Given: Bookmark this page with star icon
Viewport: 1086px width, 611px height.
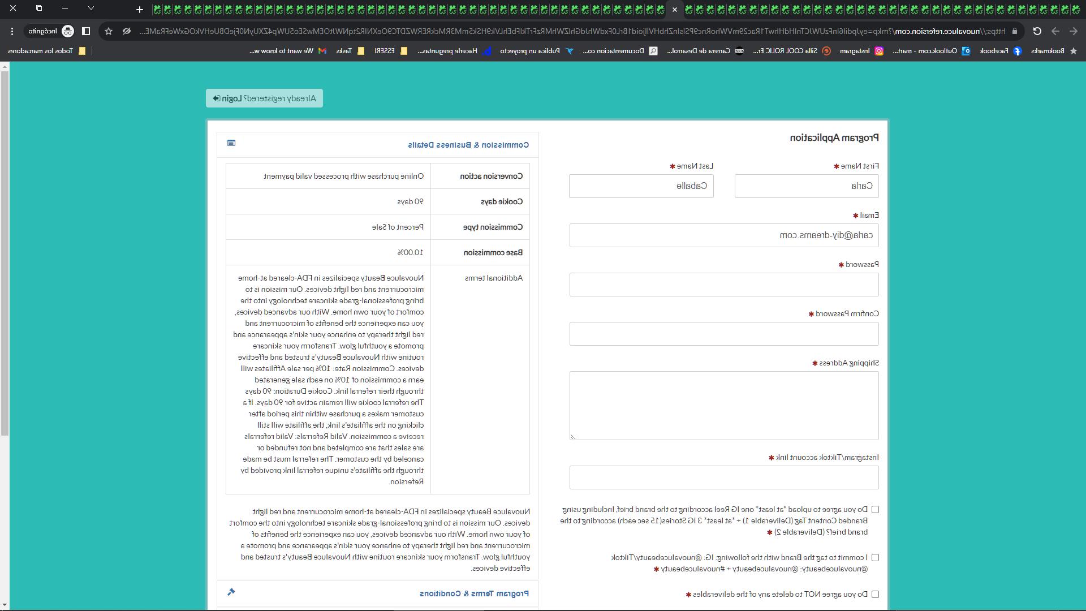Looking at the screenshot, I should [109, 31].
